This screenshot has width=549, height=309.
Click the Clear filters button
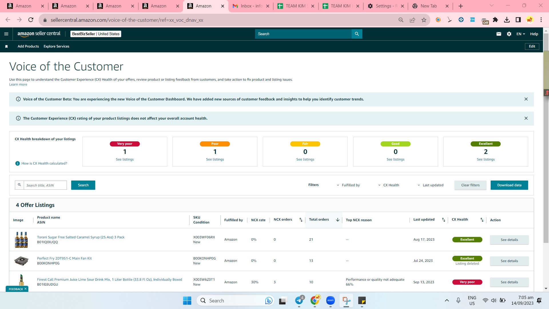470,185
